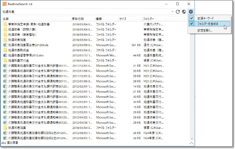Toggle the フォルダーを含める checked option
The image size is (235, 149).
click(207, 24)
